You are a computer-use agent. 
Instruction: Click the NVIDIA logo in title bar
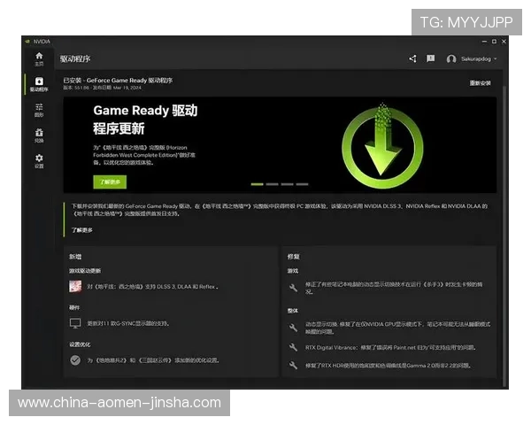(x=27, y=42)
